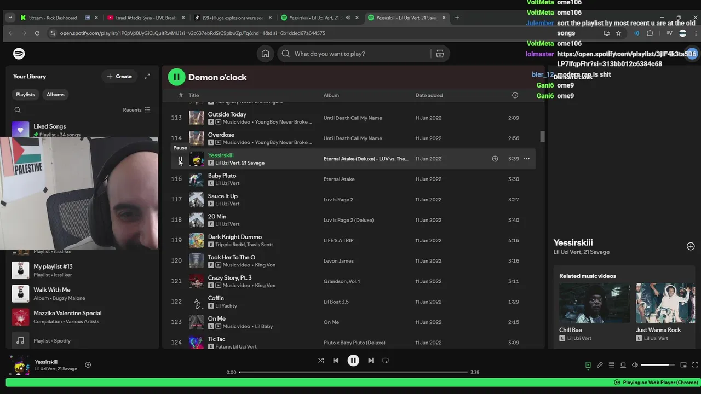Sort by Date added column header
This screenshot has height=394, width=701.
click(x=429, y=95)
